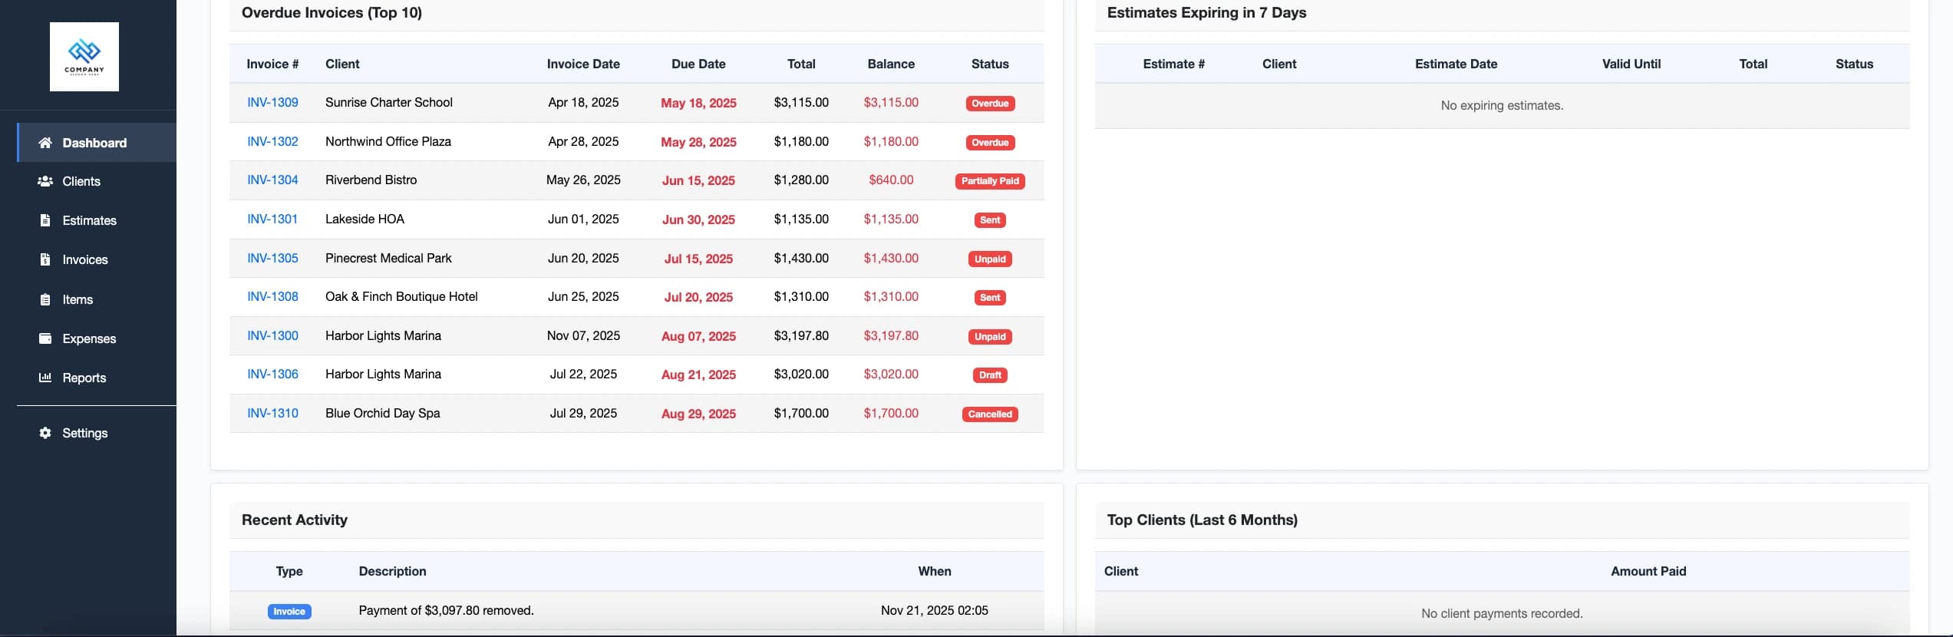The height and width of the screenshot is (637, 1953).
Task: Open invoice INV-1305 for Pinecrest Medical Park
Action: pos(272,258)
